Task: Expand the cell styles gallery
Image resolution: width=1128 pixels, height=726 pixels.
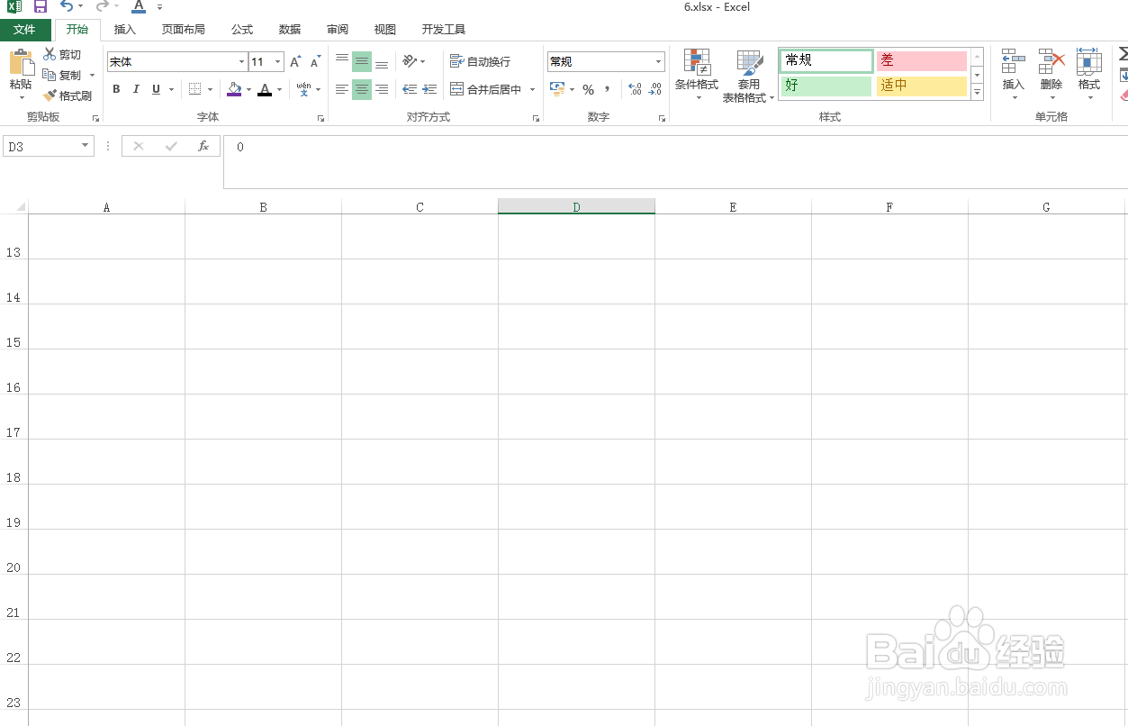Action: point(978,92)
